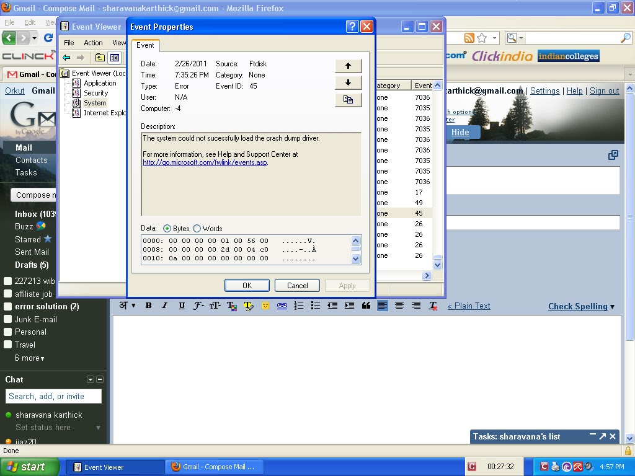Open text color picker in Gmail toolbar

click(232, 306)
